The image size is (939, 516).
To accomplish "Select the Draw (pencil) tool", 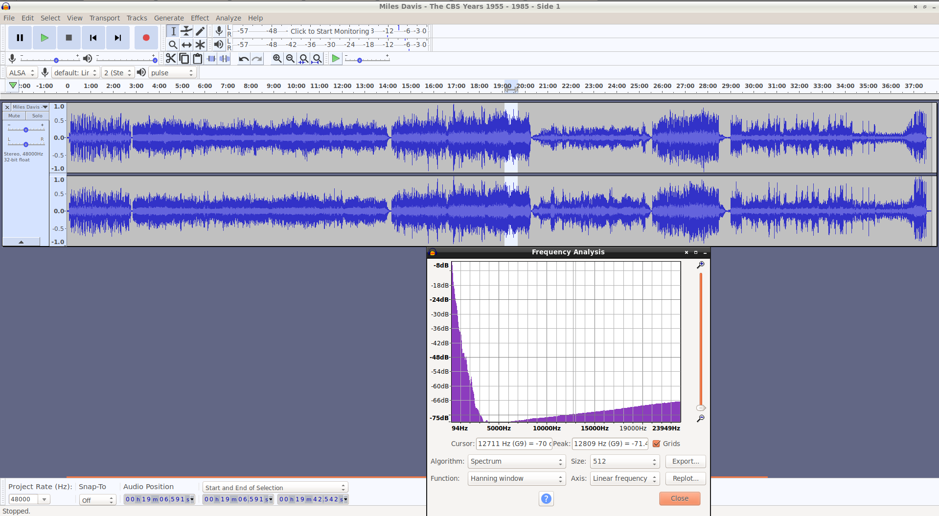I will click(200, 31).
